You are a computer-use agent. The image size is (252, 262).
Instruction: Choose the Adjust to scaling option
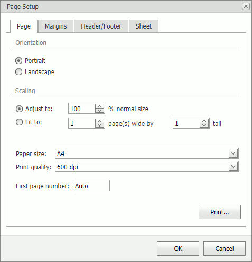[19, 109]
